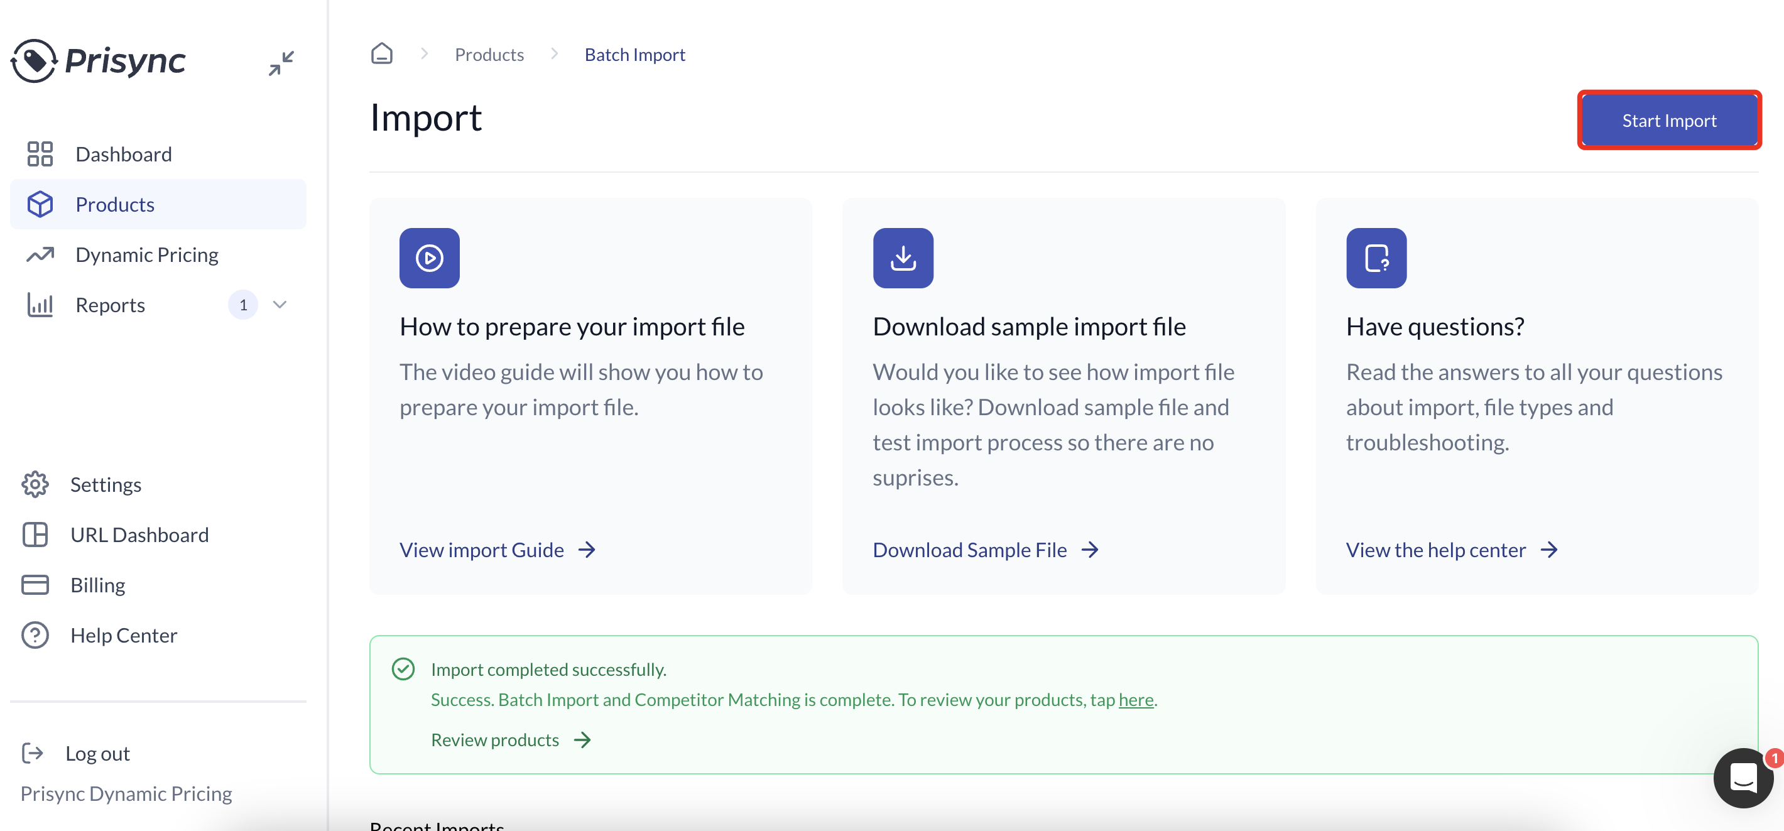This screenshot has width=1784, height=831.
Task: Click the Dynamic Pricing trend icon
Action: (x=40, y=255)
